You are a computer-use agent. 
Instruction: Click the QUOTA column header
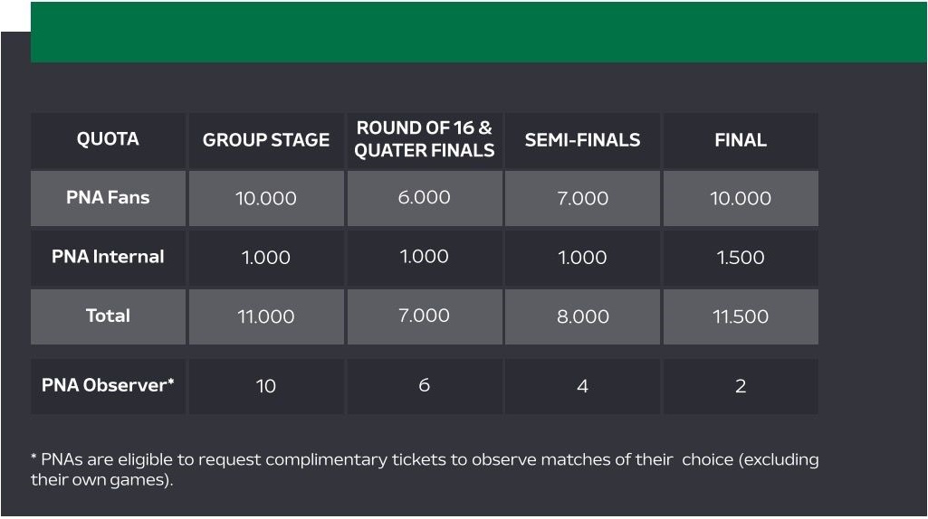(x=108, y=140)
